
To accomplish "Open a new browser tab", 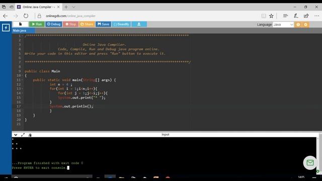I will (66, 7).
